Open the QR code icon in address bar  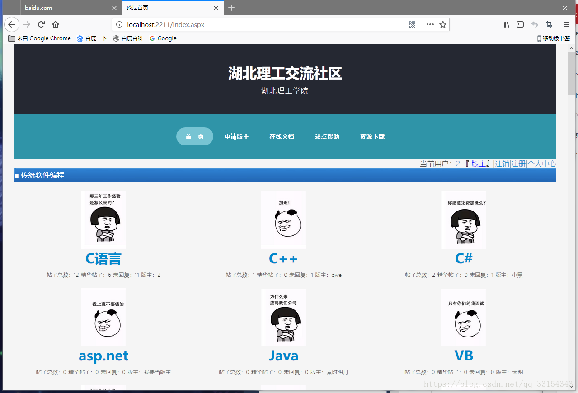412,25
